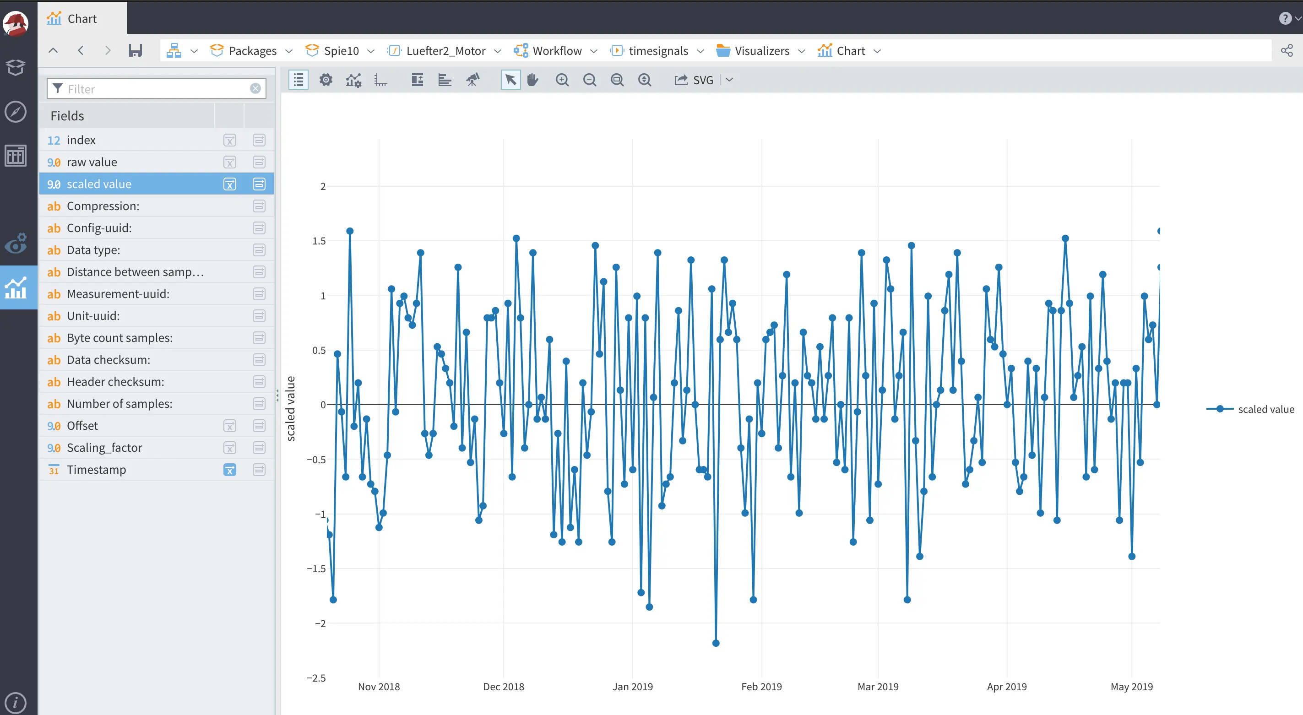The width and height of the screenshot is (1303, 715).
Task: Select the Distance between samp… field row
Action: click(x=156, y=272)
